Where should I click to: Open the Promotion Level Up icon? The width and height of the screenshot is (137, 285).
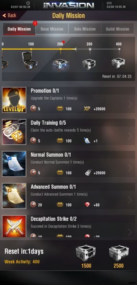pos(14,100)
